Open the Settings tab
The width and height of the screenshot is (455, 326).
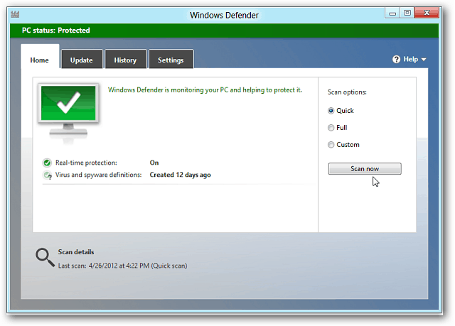(171, 59)
